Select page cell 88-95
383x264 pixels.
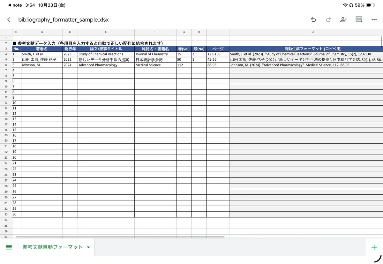coord(218,65)
